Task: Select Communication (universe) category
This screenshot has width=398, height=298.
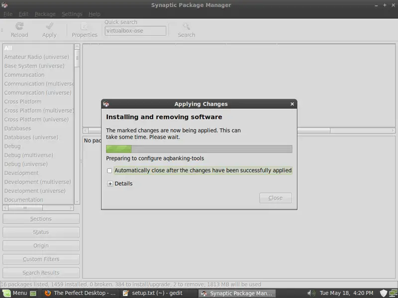Action: 38,93
